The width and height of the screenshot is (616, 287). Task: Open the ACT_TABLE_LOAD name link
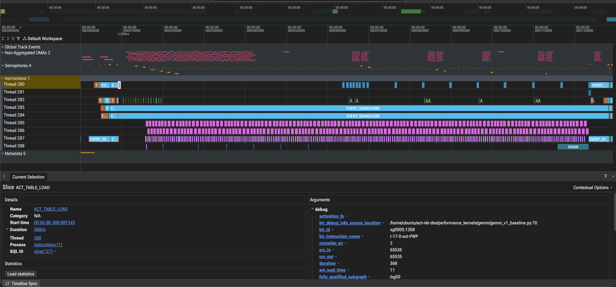tap(51, 209)
